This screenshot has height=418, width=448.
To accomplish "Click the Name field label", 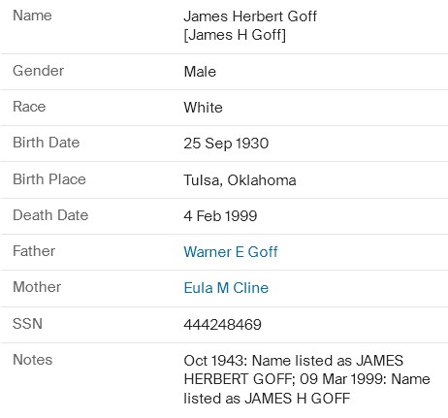I will coord(32,16).
